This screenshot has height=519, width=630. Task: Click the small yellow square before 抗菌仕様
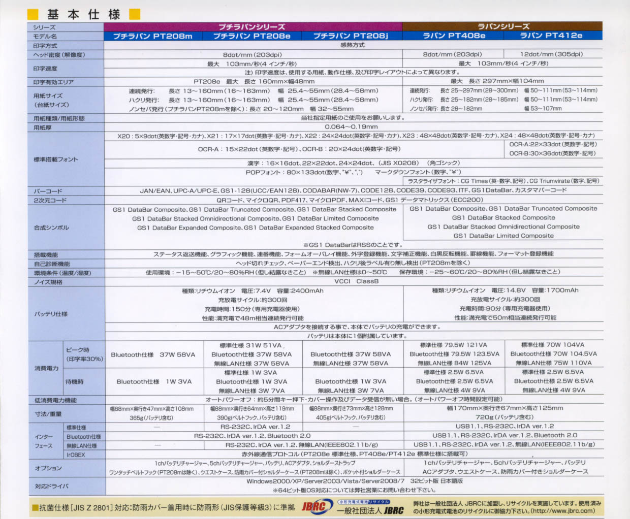click(x=35, y=507)
